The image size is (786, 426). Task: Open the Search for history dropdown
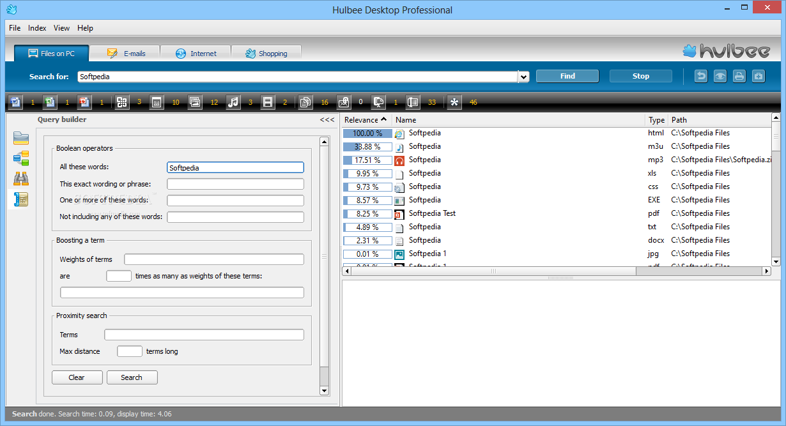524,77
